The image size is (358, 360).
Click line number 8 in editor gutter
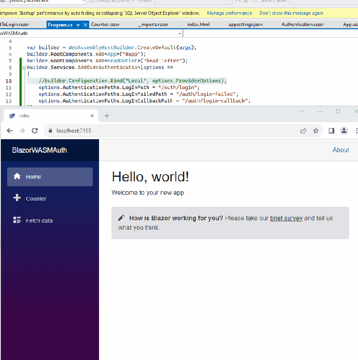coord(10,68)
